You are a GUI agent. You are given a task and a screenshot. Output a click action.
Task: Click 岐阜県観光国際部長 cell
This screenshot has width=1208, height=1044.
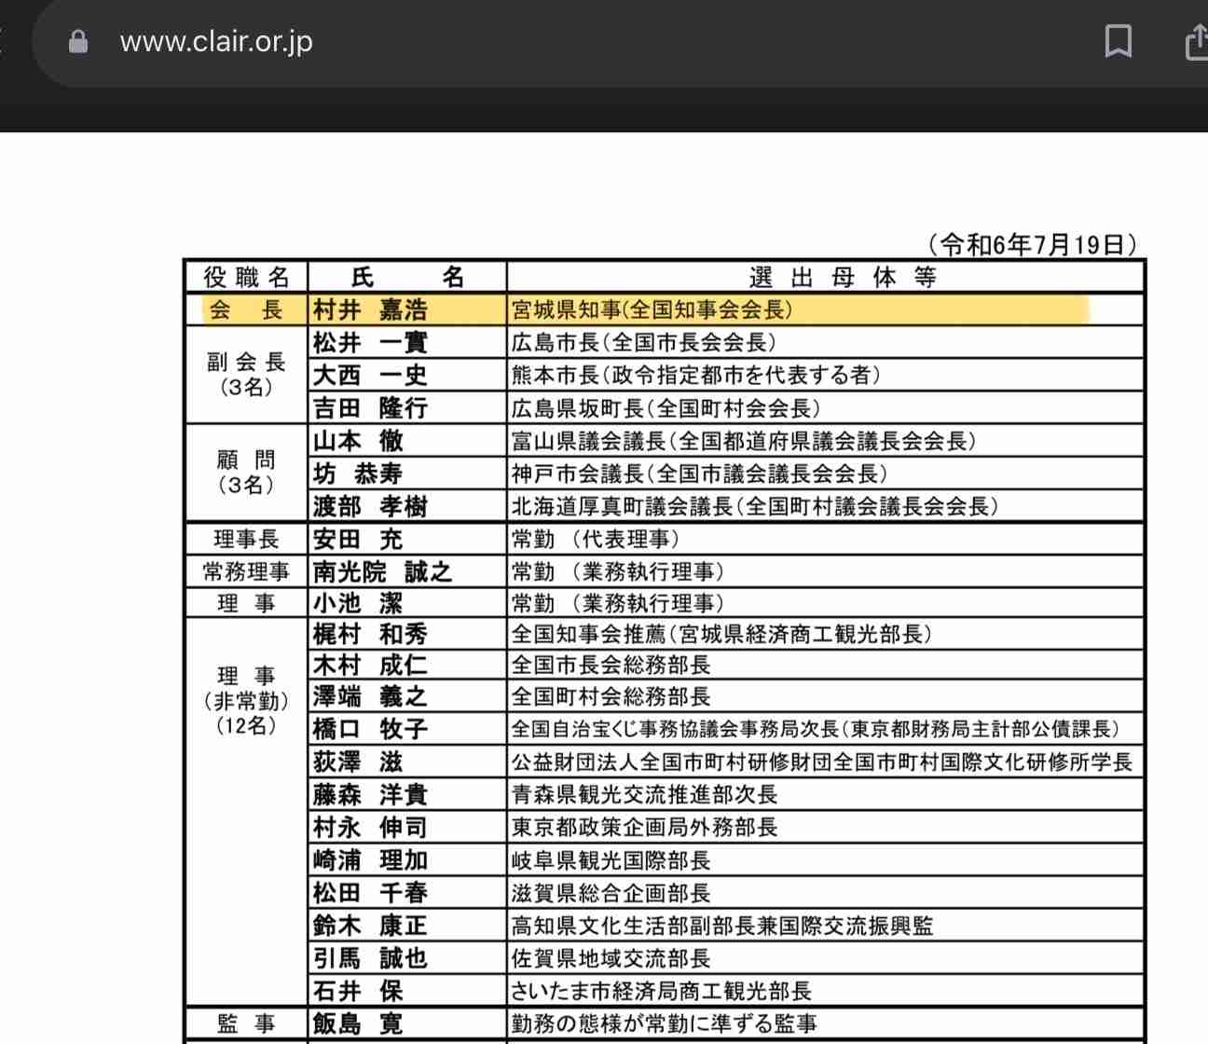pos(826,859)
